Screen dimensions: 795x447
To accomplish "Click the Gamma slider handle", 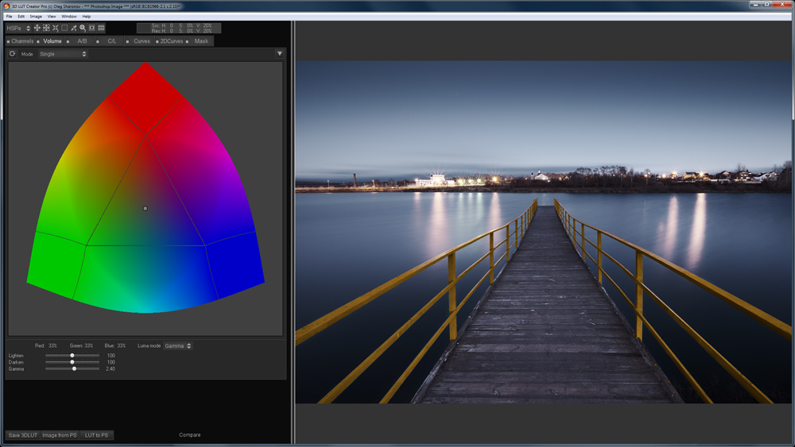I will [x=74, y=368].
